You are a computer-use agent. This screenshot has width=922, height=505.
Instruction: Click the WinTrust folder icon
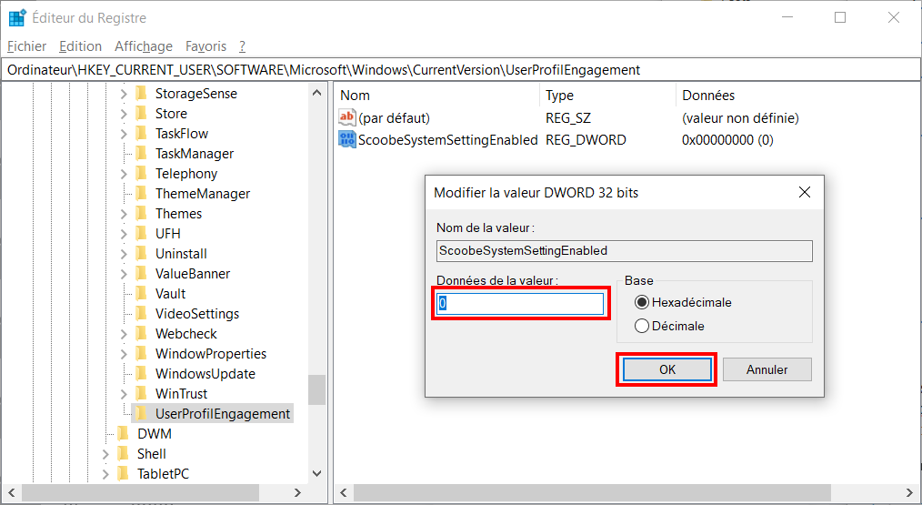[x=141, y=394]
